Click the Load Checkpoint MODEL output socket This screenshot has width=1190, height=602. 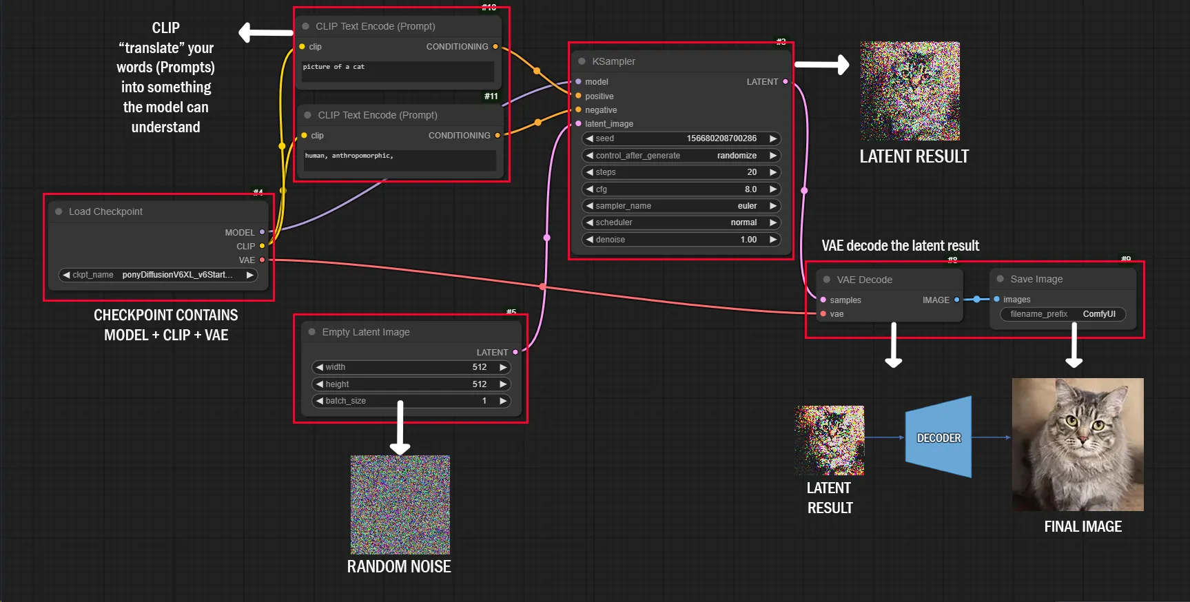click(x=262, y=232)
